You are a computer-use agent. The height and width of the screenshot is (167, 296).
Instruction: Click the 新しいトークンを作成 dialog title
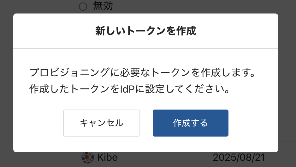[x=146, y=31]
